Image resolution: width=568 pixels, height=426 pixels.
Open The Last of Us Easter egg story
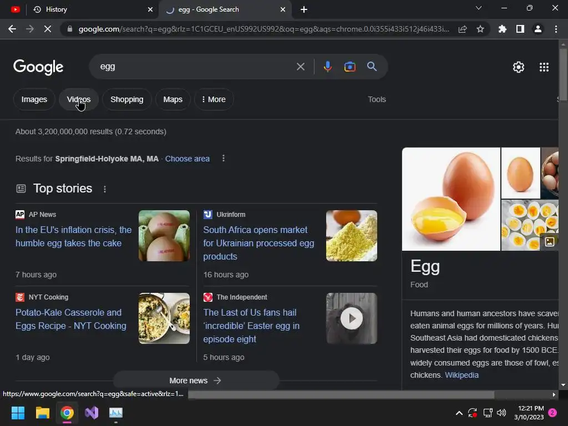[251, 326]
